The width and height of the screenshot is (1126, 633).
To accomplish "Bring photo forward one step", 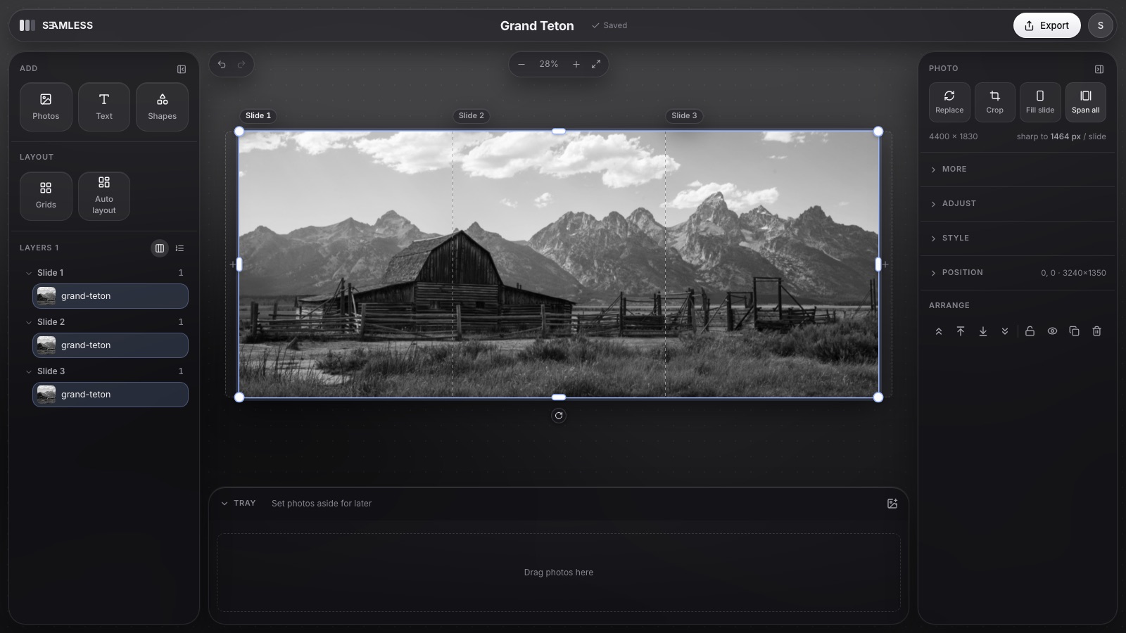I will (x=961, y=331).
